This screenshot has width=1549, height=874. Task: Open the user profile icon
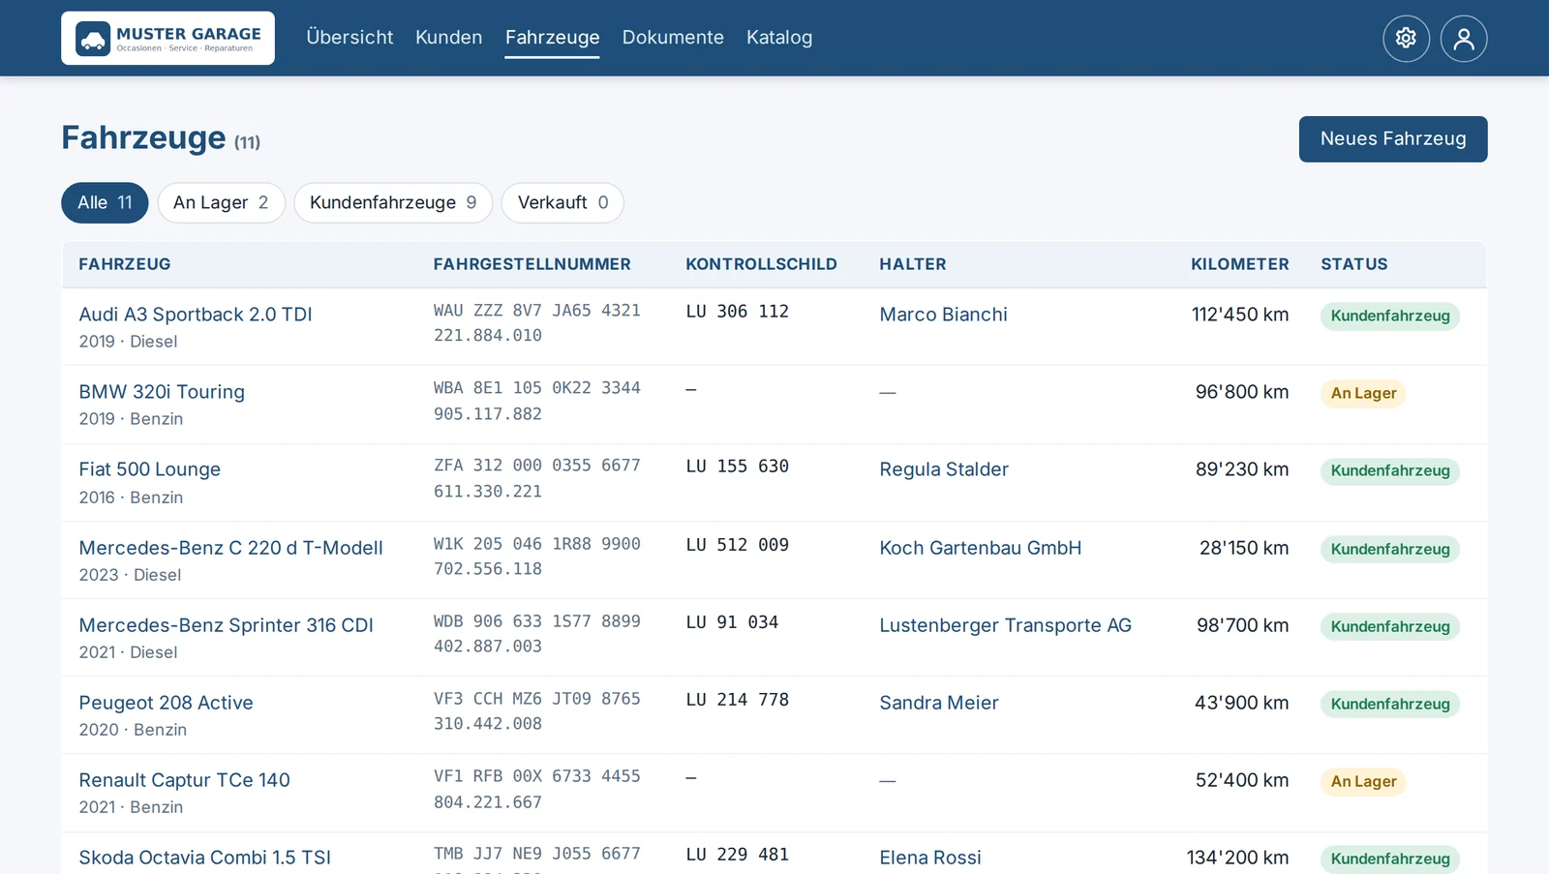click(1464, 39)
